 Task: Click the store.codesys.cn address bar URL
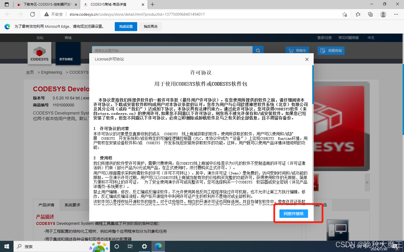(x=137, y=14)
